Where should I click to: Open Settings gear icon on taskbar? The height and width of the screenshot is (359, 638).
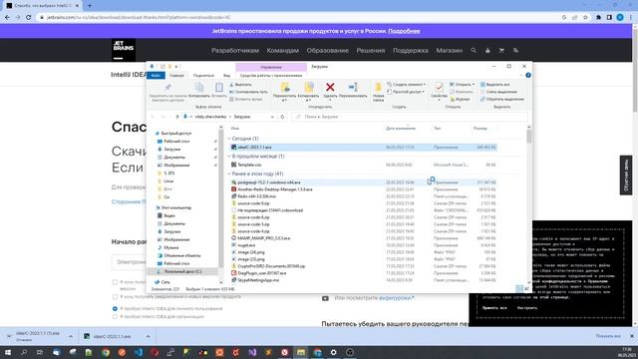(x=333, y=352)
